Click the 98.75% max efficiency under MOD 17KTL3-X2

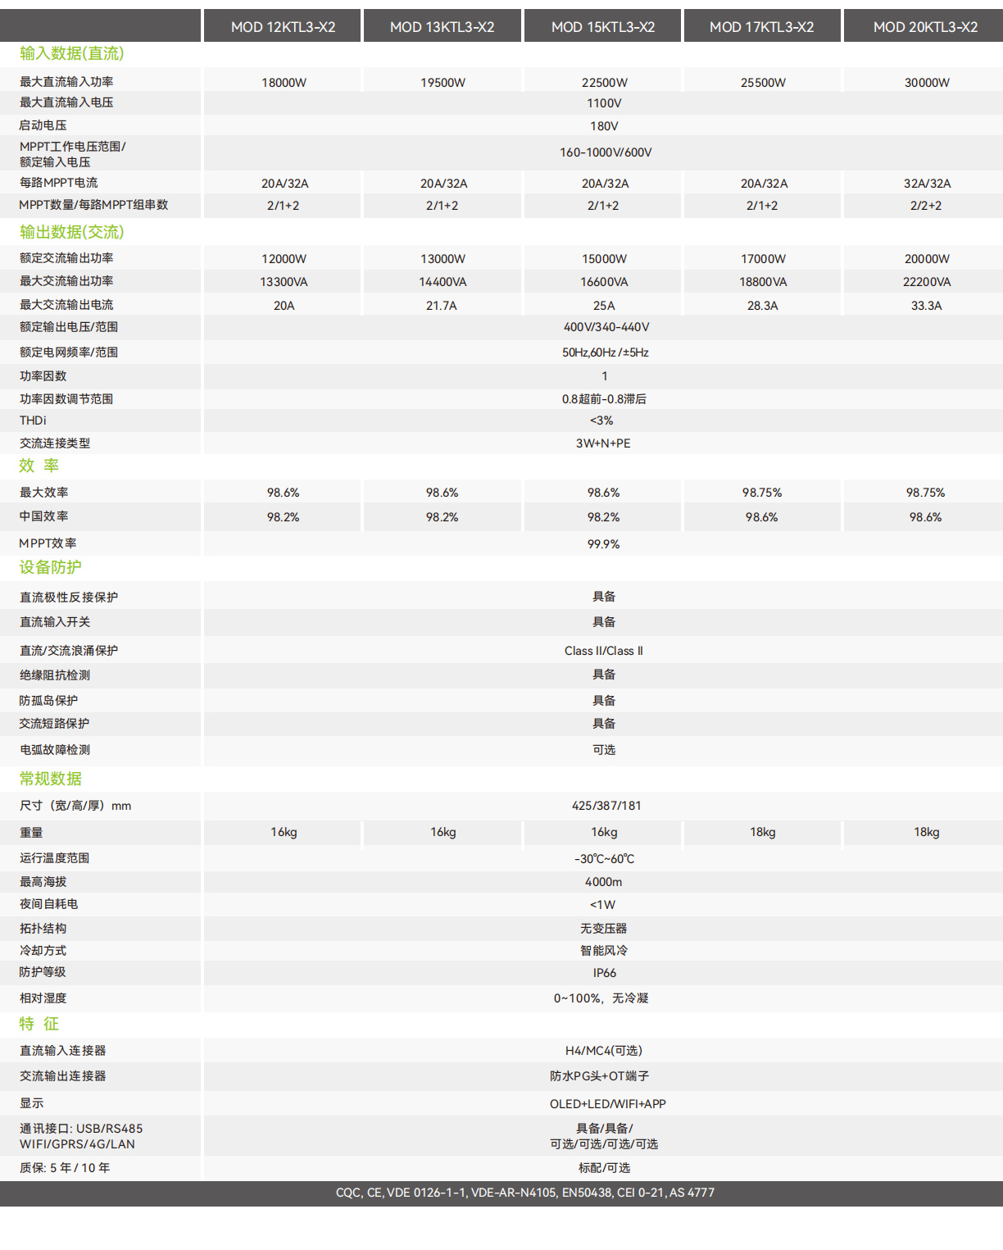coord(762,493)
